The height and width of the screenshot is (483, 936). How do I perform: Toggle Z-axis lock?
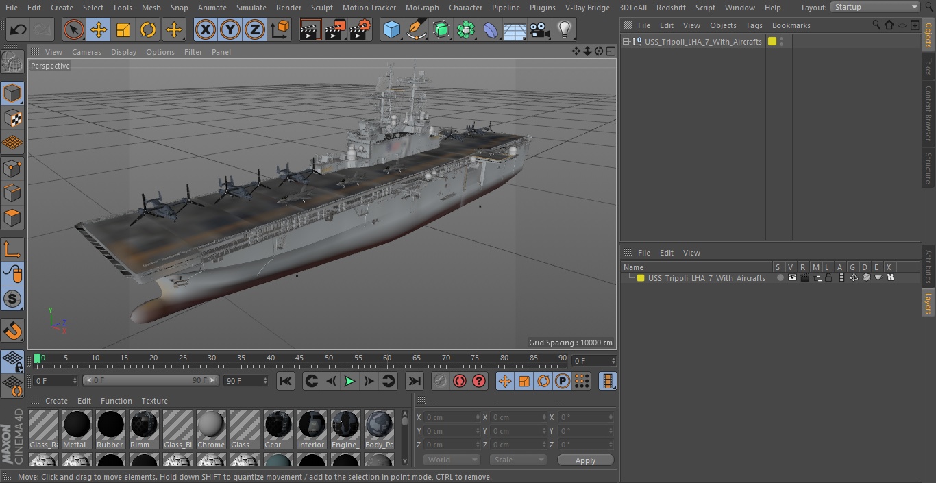pos(255,29)
